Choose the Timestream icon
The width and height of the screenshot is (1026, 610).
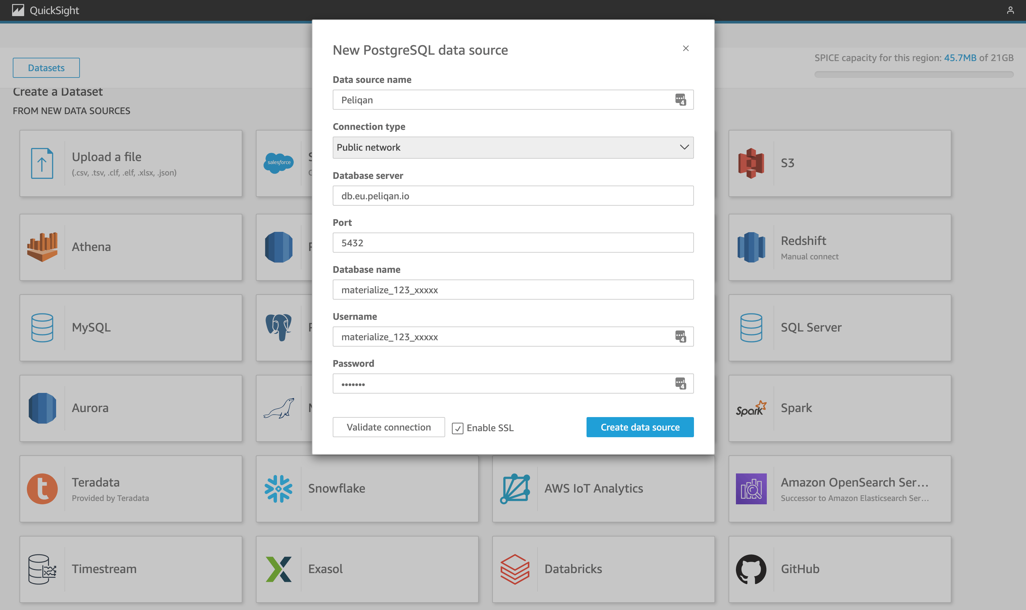pos(42,569)
